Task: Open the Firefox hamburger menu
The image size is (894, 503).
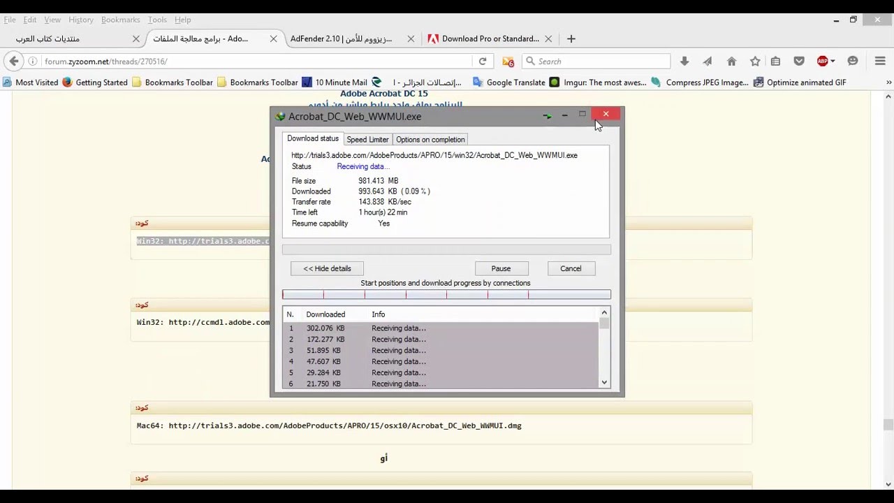Action: point(880,61)
